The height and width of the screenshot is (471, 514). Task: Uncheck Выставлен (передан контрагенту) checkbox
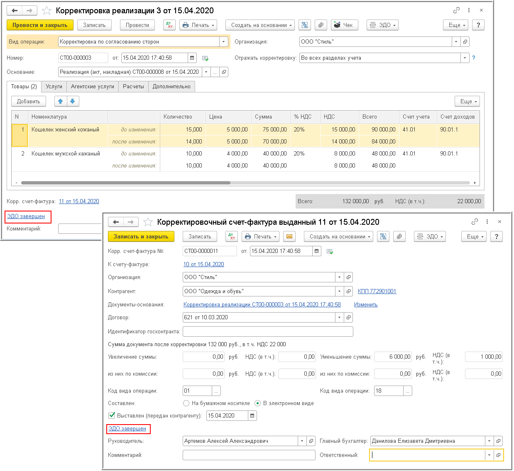point(112,415)
